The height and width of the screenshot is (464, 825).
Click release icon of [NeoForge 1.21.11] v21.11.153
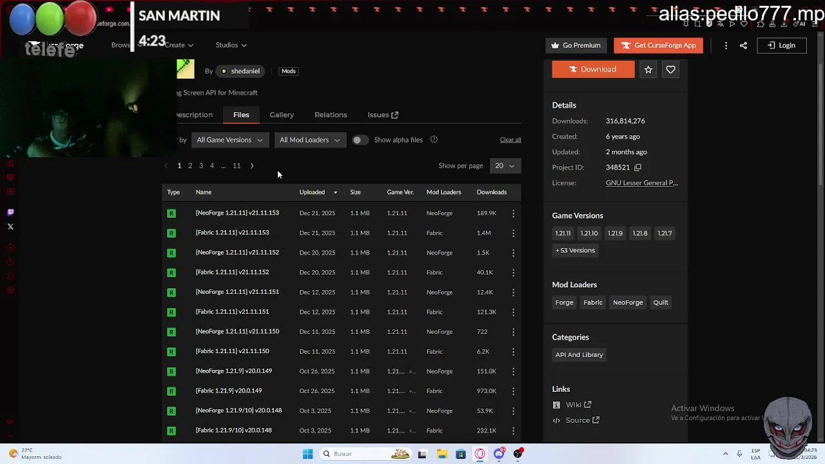click(171, 213)
